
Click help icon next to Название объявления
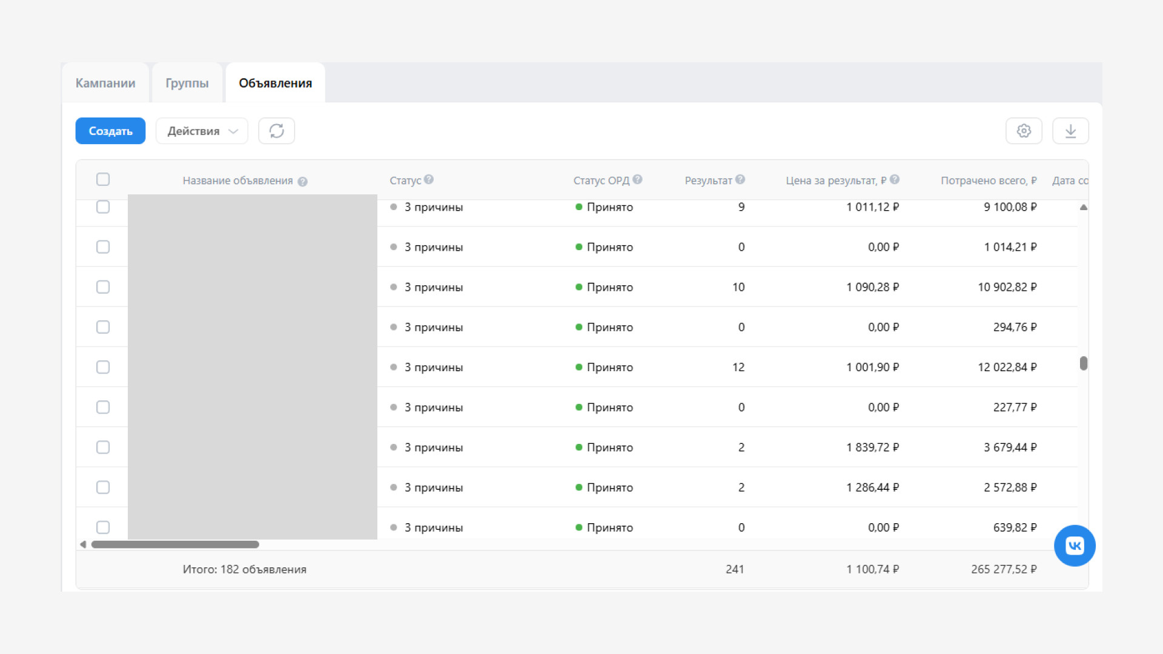303,182
